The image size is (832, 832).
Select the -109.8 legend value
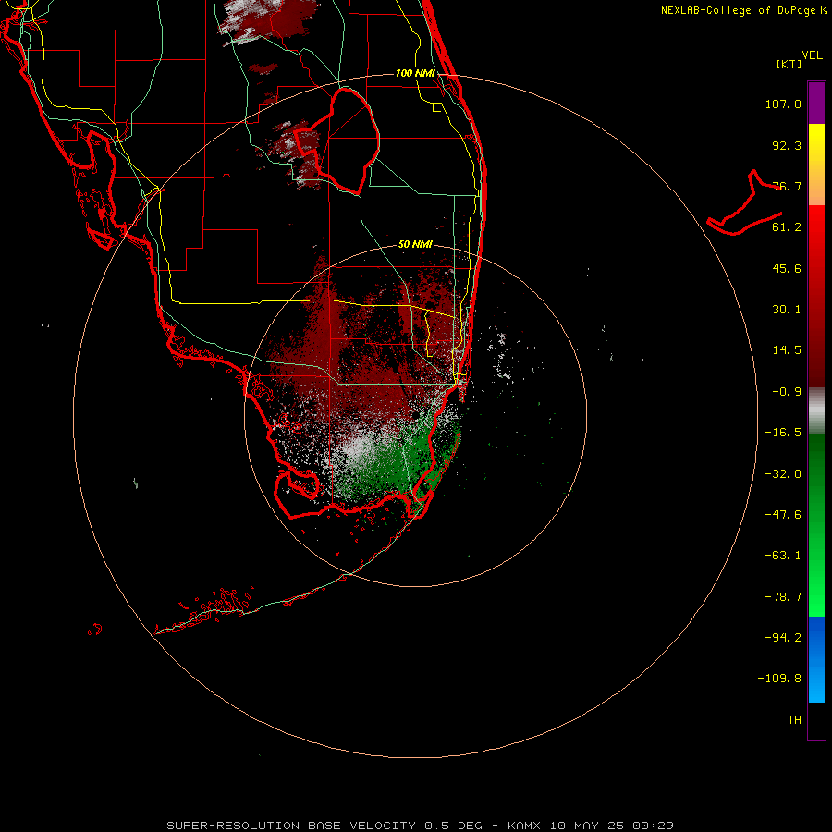pyautogui.click(x=779, y=679)
